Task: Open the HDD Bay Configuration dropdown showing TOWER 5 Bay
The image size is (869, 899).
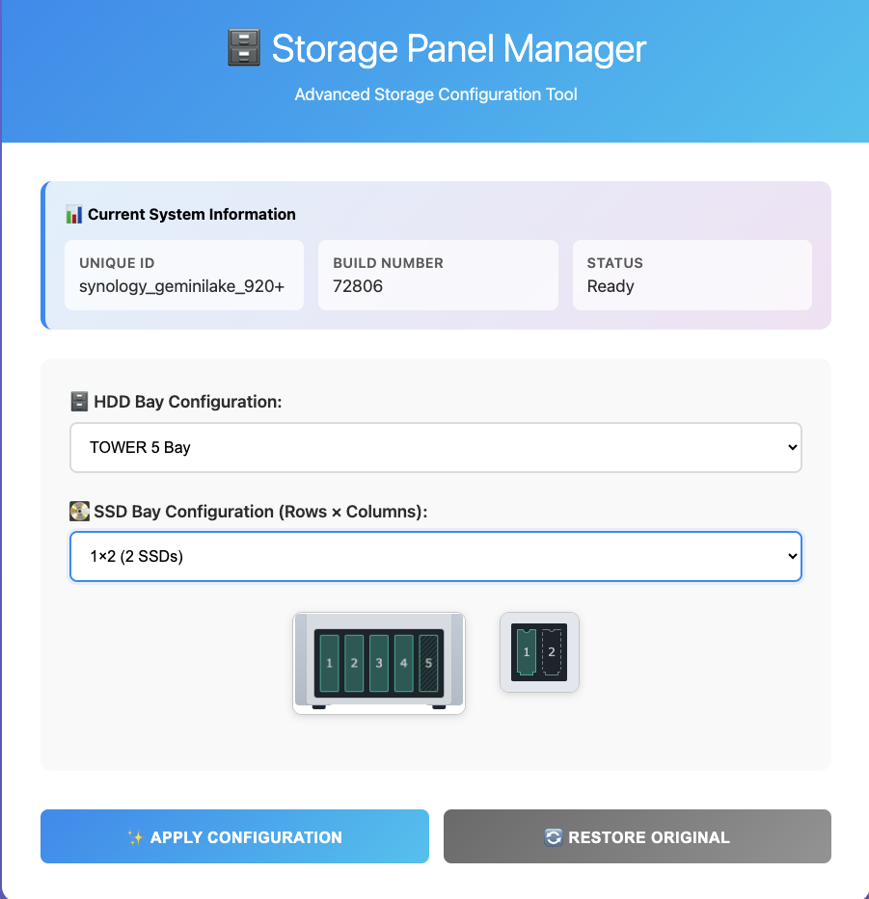Action: pyautogui.click(x=436, y=447)
